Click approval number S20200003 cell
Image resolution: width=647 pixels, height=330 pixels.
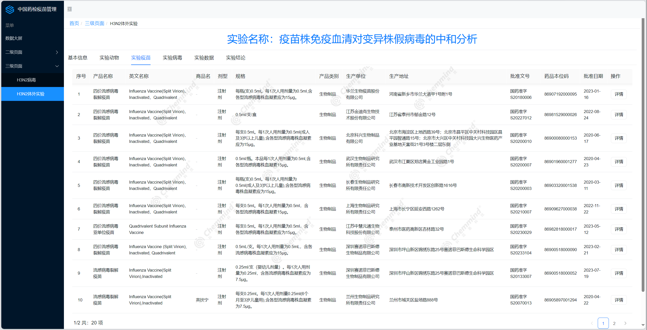point(521,185)
